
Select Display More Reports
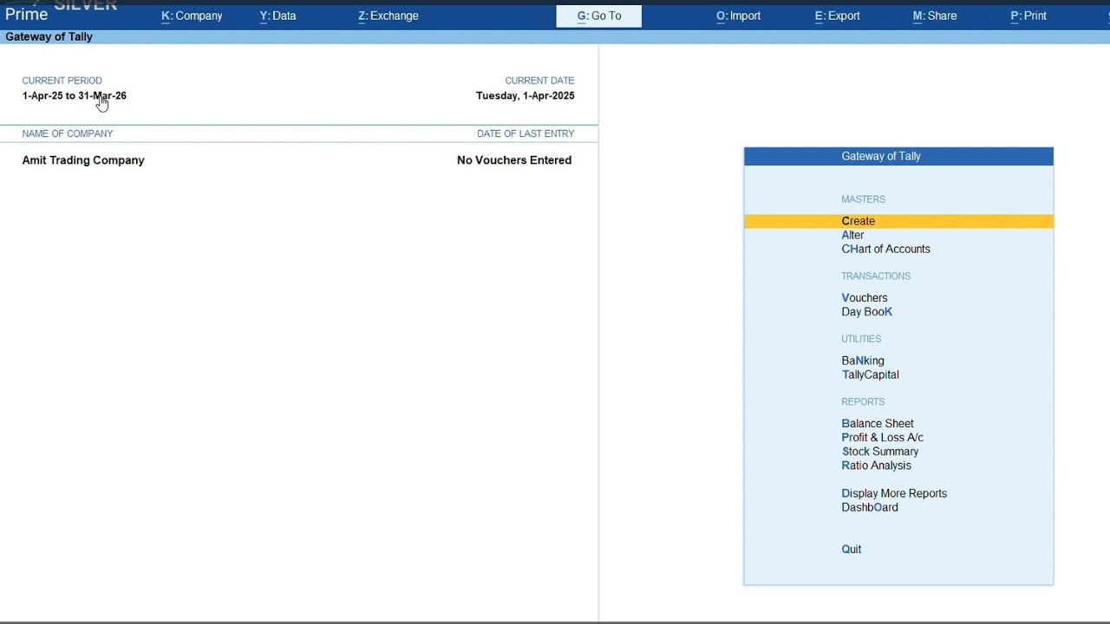click(x=894, y=493)
